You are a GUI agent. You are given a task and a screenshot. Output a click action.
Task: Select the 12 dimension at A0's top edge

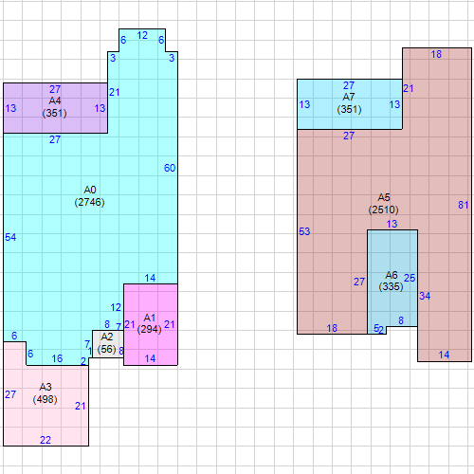[x=142, y=35]
